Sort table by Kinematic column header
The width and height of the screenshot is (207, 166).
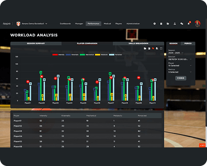[x=66, y=116]
